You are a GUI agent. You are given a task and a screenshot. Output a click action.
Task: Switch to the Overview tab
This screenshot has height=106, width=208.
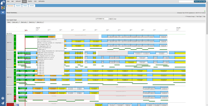click(x=11, y=6)
